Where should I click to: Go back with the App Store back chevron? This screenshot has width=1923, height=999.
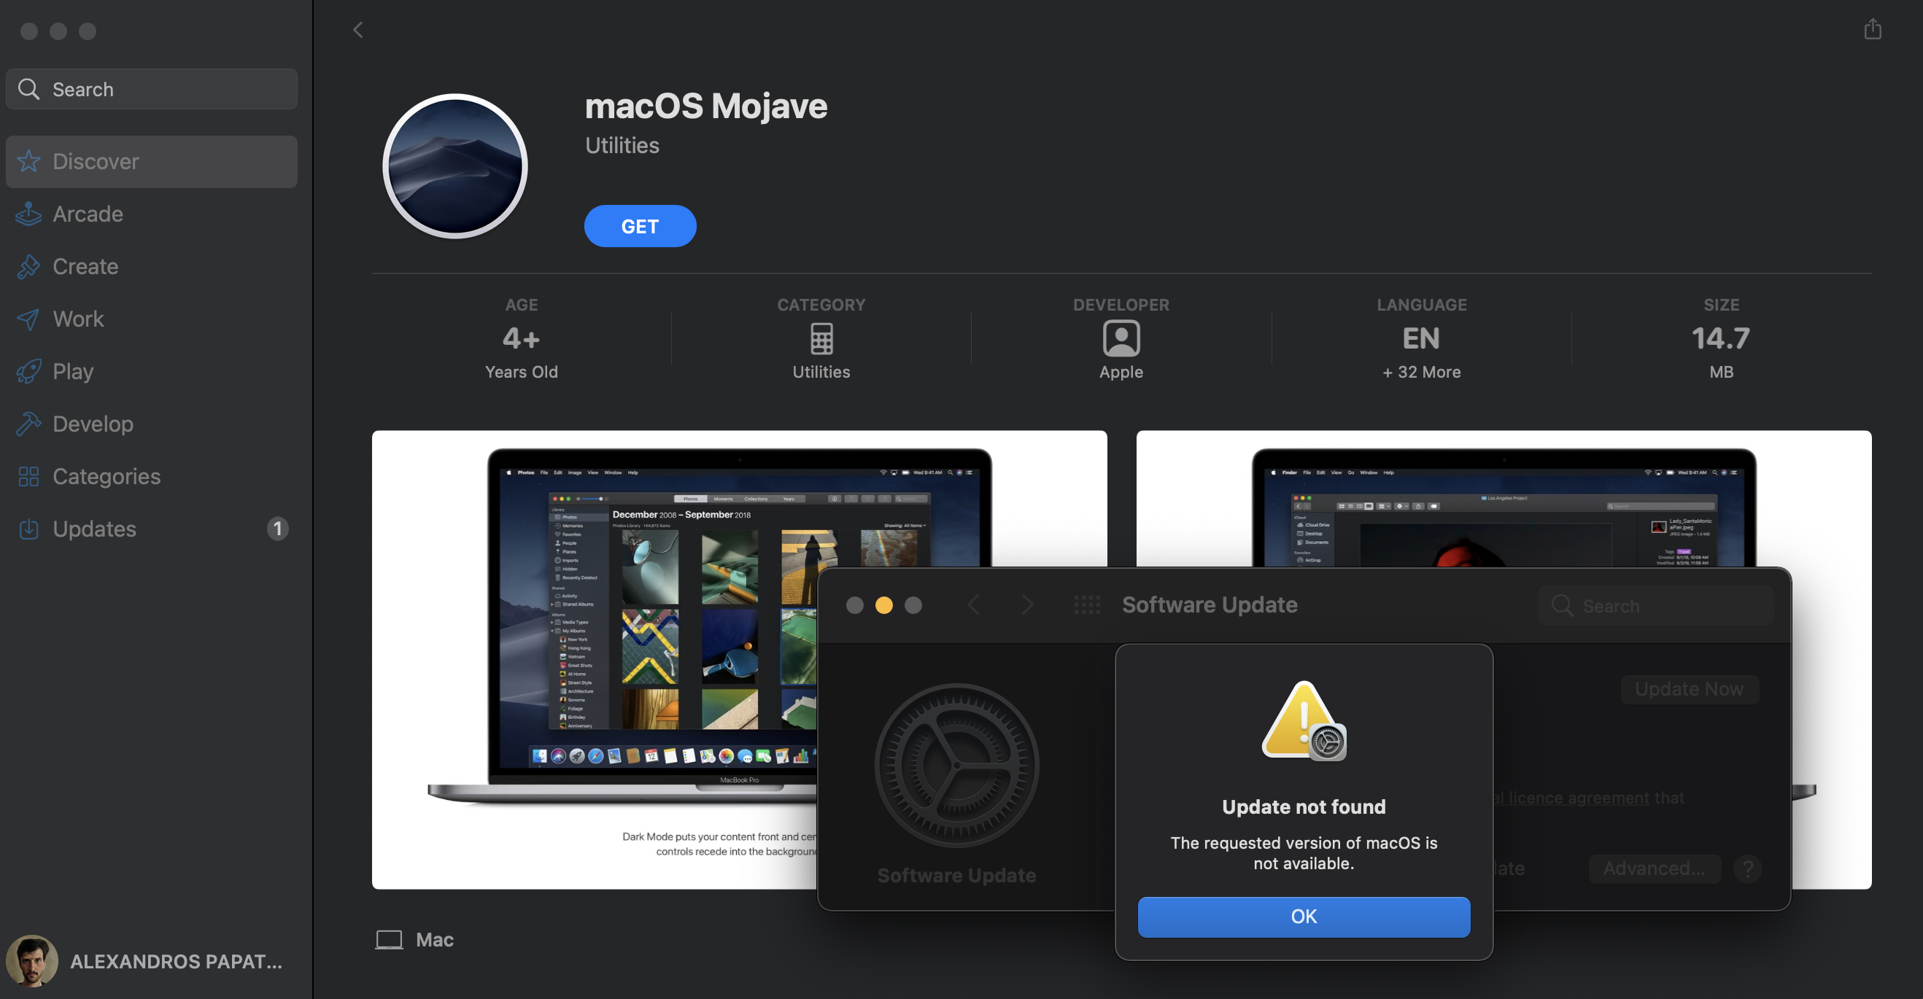358,30
